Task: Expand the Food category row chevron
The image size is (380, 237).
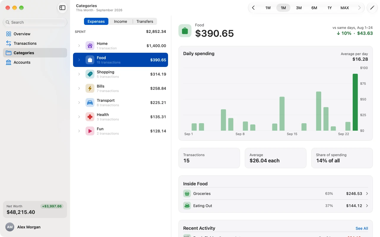Action: pyautogui.click(x=79, y=60)
